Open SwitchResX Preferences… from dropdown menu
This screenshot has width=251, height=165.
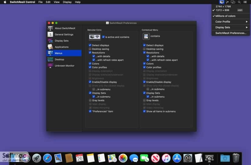pyautogui.click(x=231, y=33)
